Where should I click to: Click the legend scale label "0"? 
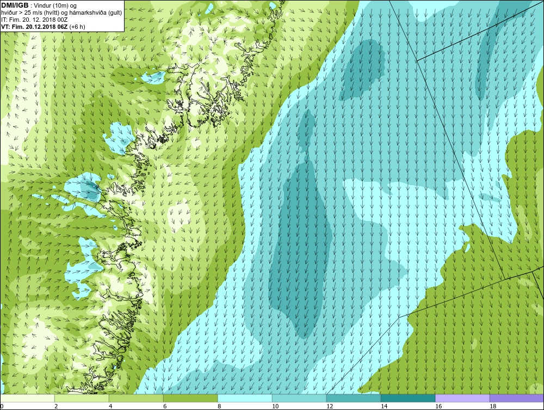point(2,406)
